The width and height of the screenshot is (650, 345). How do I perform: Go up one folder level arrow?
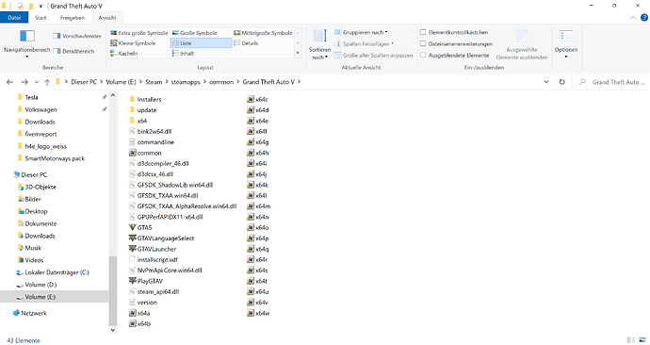47,82
